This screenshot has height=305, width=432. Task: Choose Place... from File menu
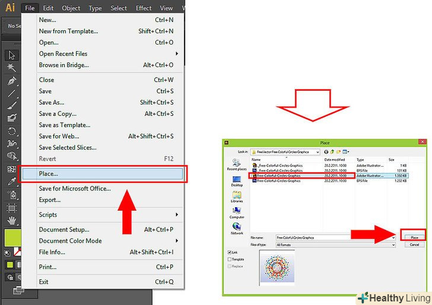[x=103, y=174]
